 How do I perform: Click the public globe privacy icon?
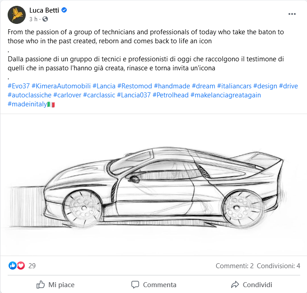(x=45, y=19)
